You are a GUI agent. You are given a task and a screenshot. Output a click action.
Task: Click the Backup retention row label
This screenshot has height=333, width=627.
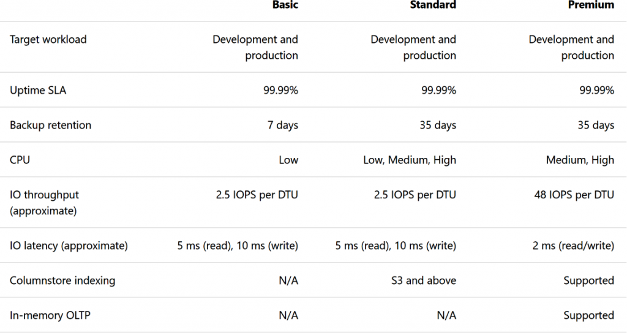click(50, 125)
